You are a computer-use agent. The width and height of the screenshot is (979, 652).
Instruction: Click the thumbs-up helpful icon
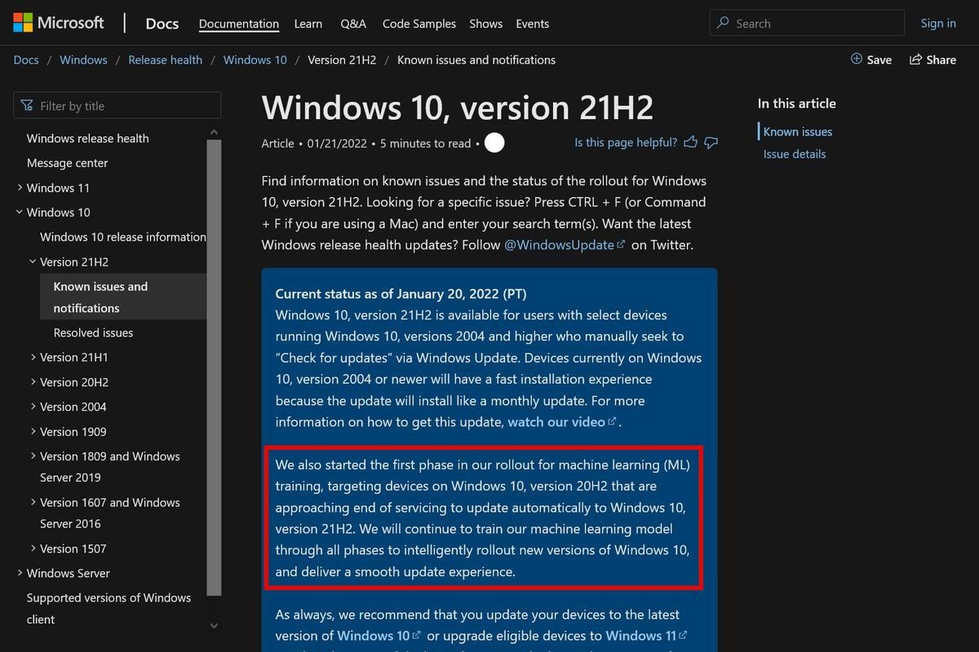click(690, 143)
